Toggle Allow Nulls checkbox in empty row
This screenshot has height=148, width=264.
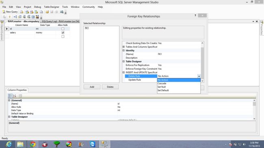(63, 36)
